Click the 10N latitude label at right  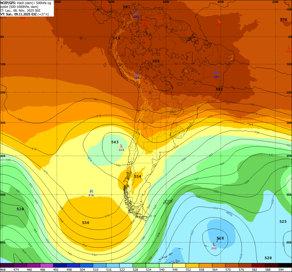pyautogui.click(x=289, y=10)
